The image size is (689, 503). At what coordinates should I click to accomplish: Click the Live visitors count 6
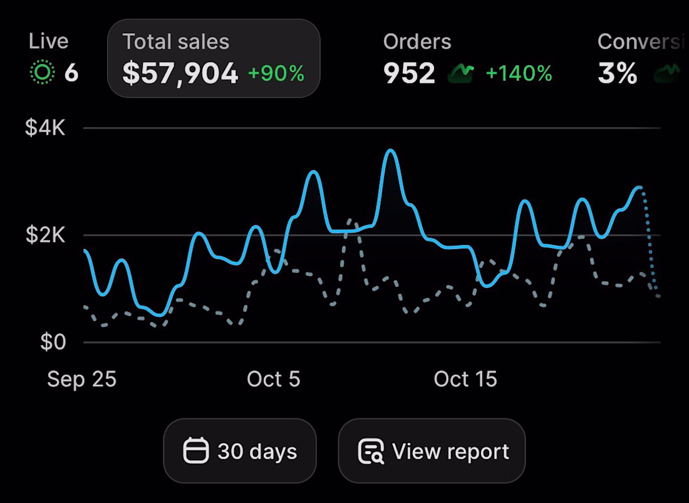point(71,73)
